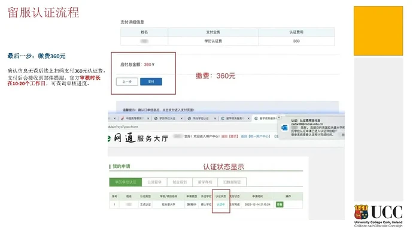Viewport: 413px width, 232px height.
Task: Click the favicon of the 中国高等教育 tab
Action: tap(123, 119)
